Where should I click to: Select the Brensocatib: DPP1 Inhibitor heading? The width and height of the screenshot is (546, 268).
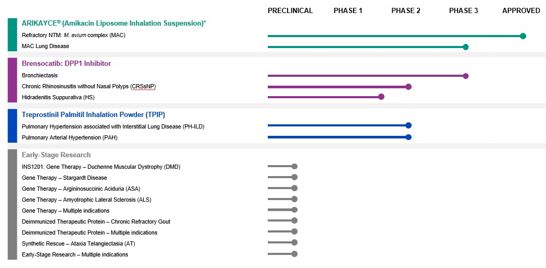66,63
